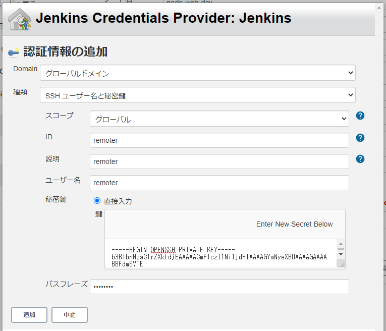Click the Jenkins Credentials Provider title
Image resolution: width=386 pixels, height=331 pixels.
163,18
